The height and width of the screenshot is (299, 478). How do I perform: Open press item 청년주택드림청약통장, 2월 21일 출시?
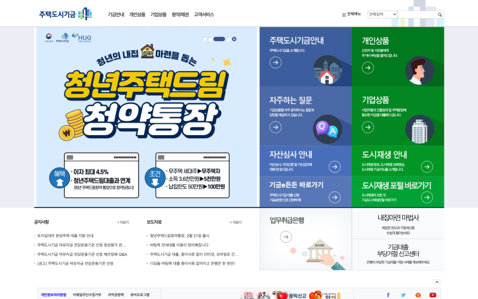coord(180,236)
